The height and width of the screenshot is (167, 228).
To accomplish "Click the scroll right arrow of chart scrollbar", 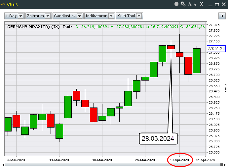I will [x=225, y=165].
